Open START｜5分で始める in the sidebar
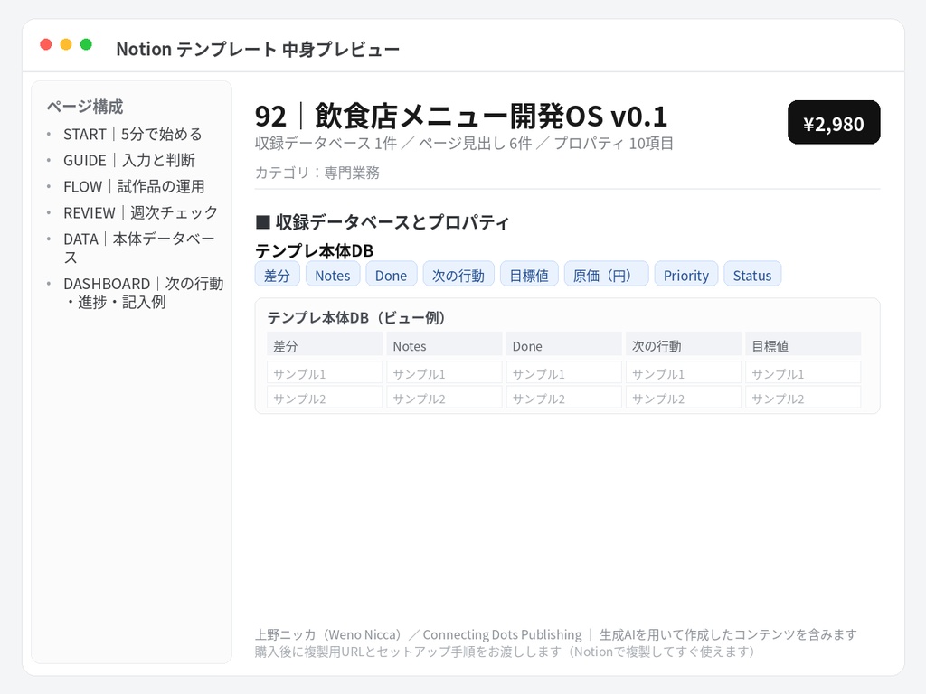Screen dimensions: 926x694 [x=133, y=135]
